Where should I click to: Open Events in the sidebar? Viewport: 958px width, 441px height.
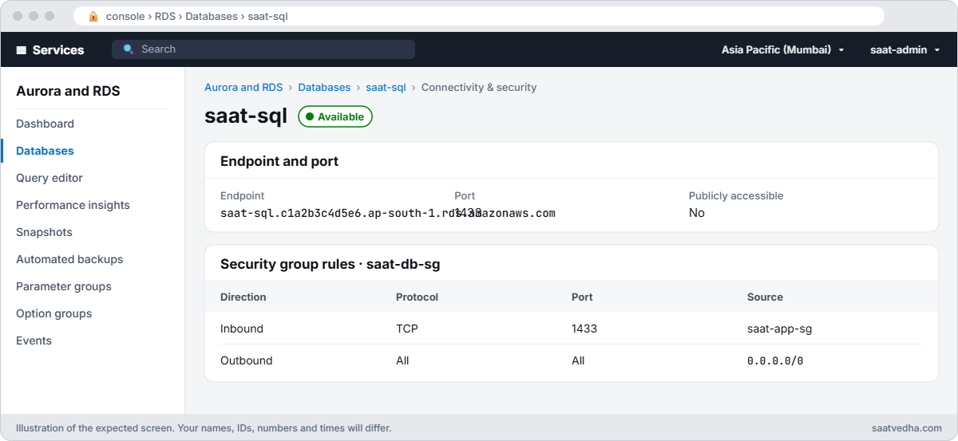coord(34,341)
